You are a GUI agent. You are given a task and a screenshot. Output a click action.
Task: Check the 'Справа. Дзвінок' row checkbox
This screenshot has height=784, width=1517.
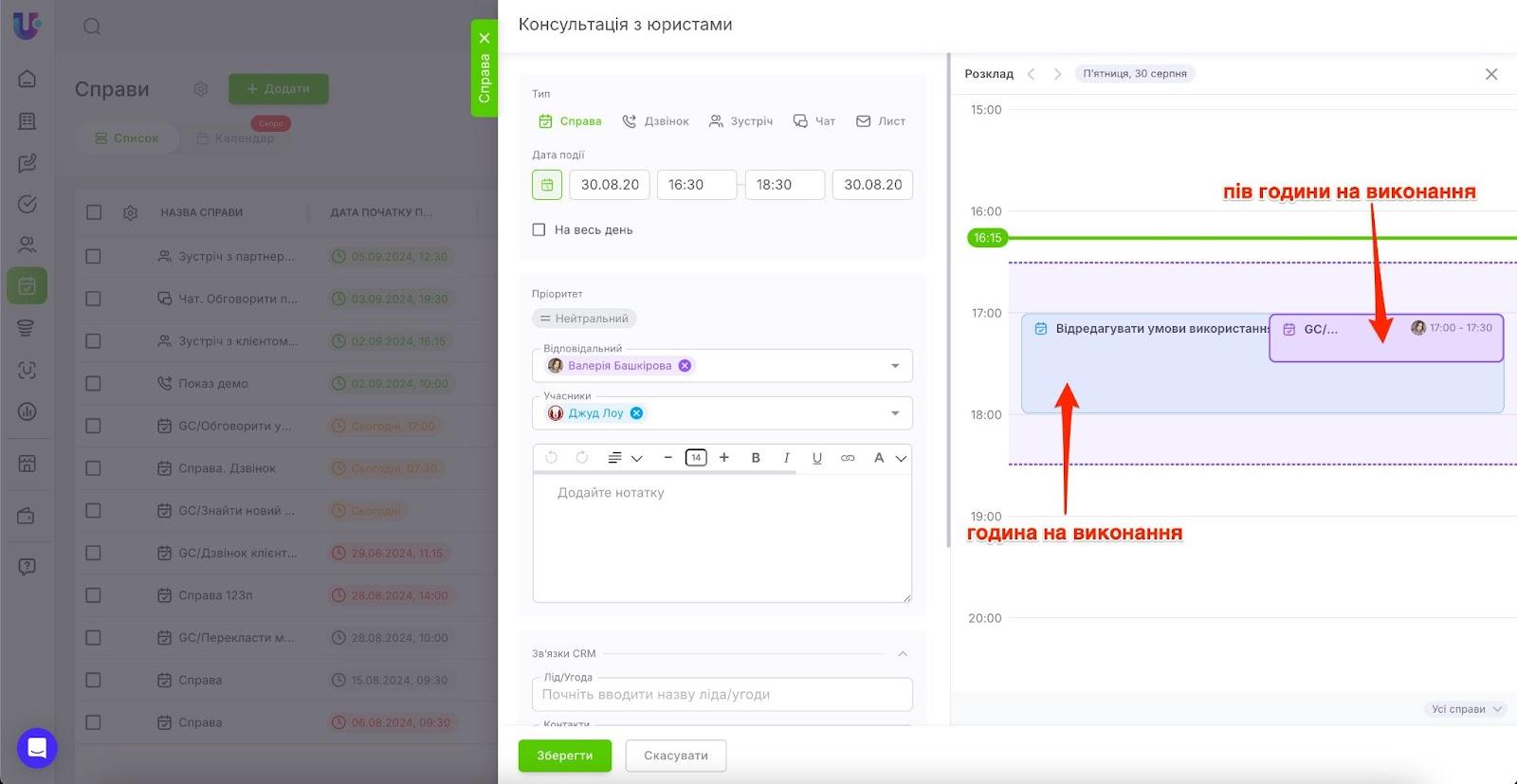point(93,468)
